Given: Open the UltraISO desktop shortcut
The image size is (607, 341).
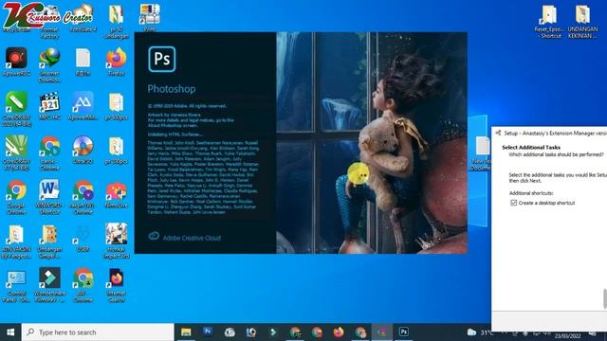Looking at the screenshot, I should (83, 150).
